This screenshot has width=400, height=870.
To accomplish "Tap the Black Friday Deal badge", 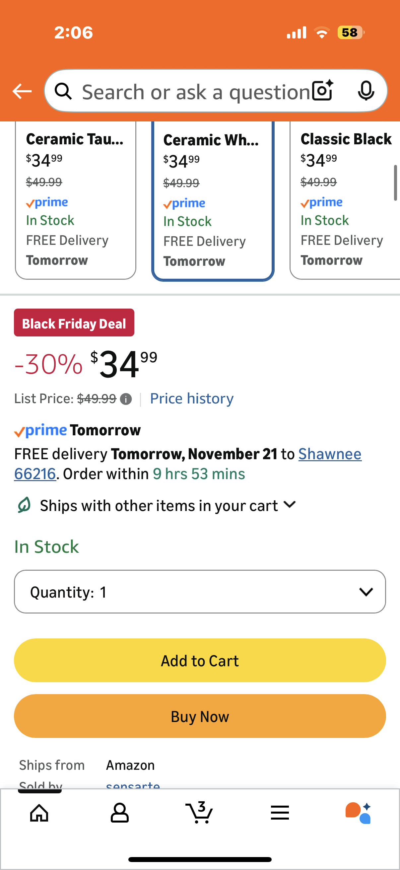I will coord(74,323).
